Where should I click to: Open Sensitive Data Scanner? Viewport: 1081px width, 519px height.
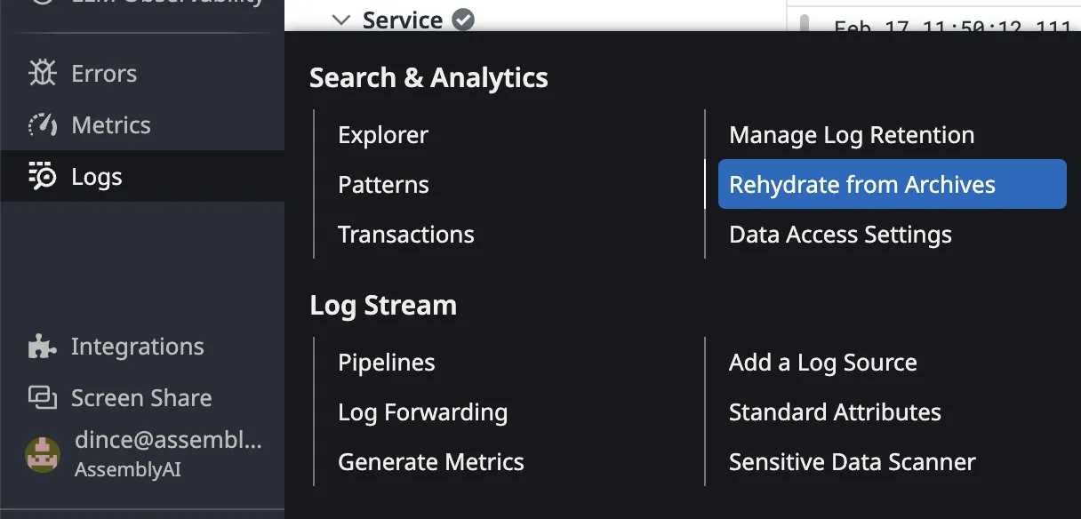pos(853,462)
